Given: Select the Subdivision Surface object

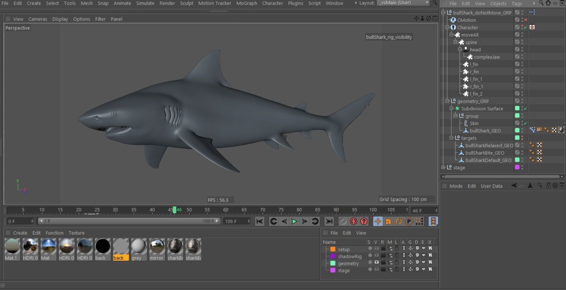Looking at the screenshot, I should [482, 109].
